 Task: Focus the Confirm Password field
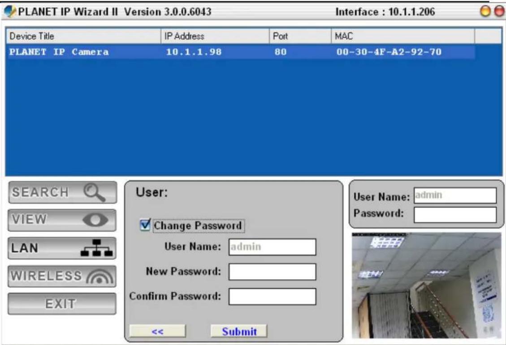click(272, 296)
